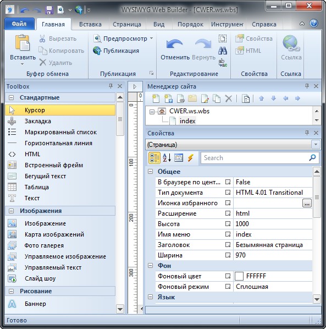Collapse the Язык properties section
The height and width of the screenshot is (329, 326).
pyautogui.click(x=150, y=297)
